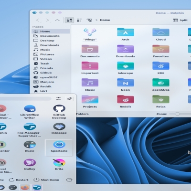Open Firefox from the taskbar
The width and height of the screenshot is (191, 191).
[25, 188]
